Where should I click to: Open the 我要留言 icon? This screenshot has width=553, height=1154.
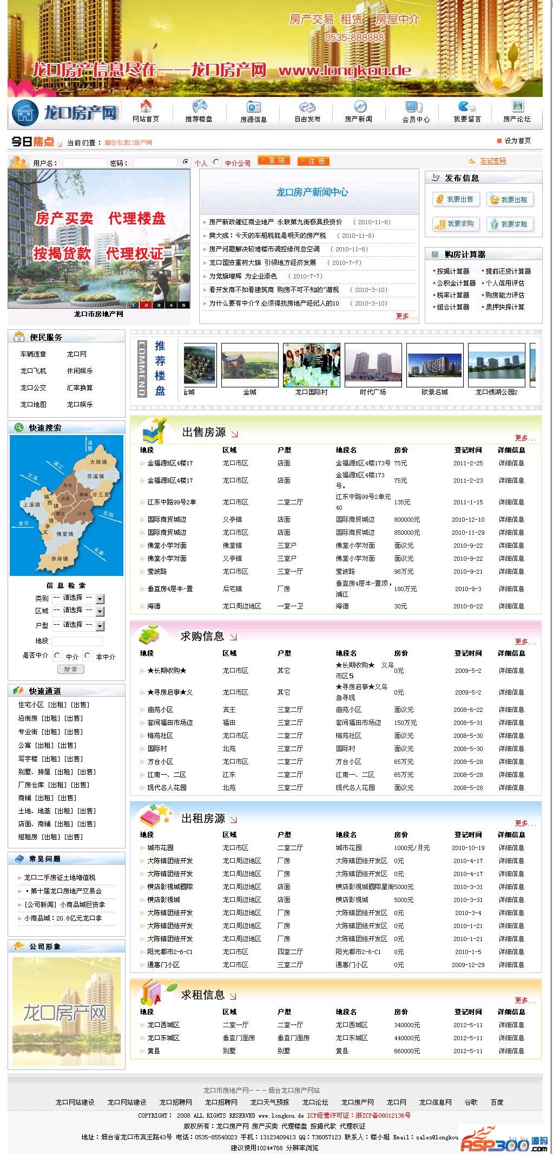pyautogui.click(x=466, y=106)
